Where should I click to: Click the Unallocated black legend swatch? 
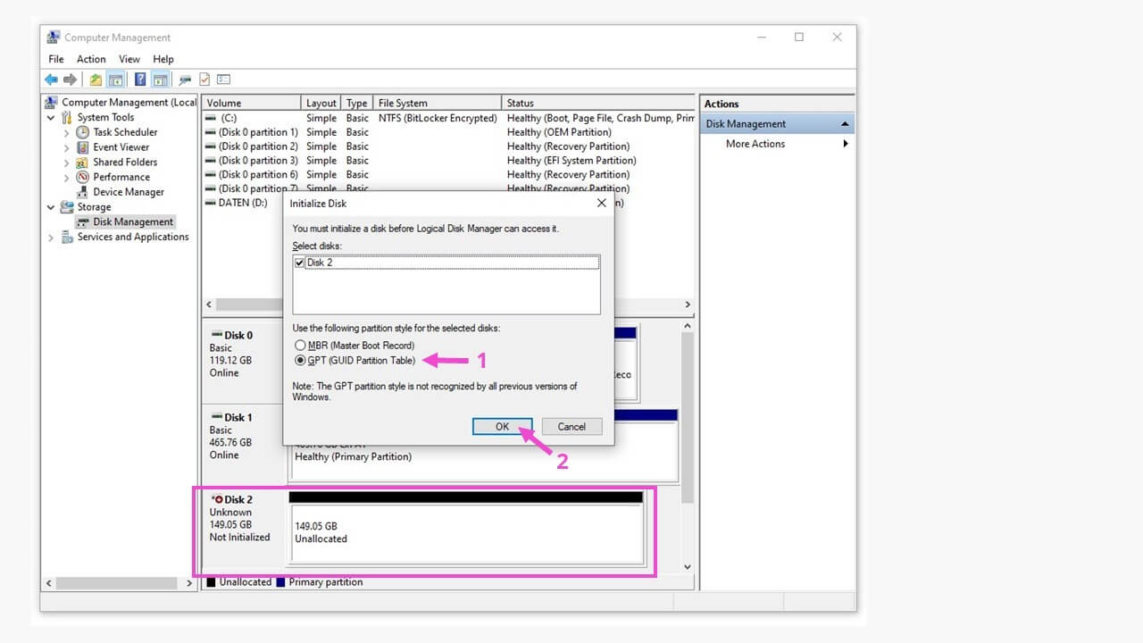(x=212, y=582)
